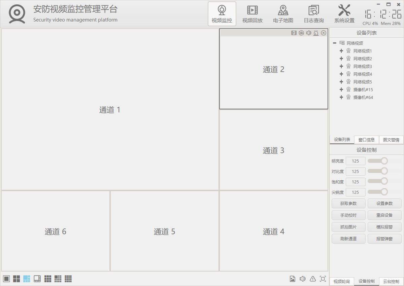Click camera snapshot icon in channel 2 title bar

(x=301, y=33)
